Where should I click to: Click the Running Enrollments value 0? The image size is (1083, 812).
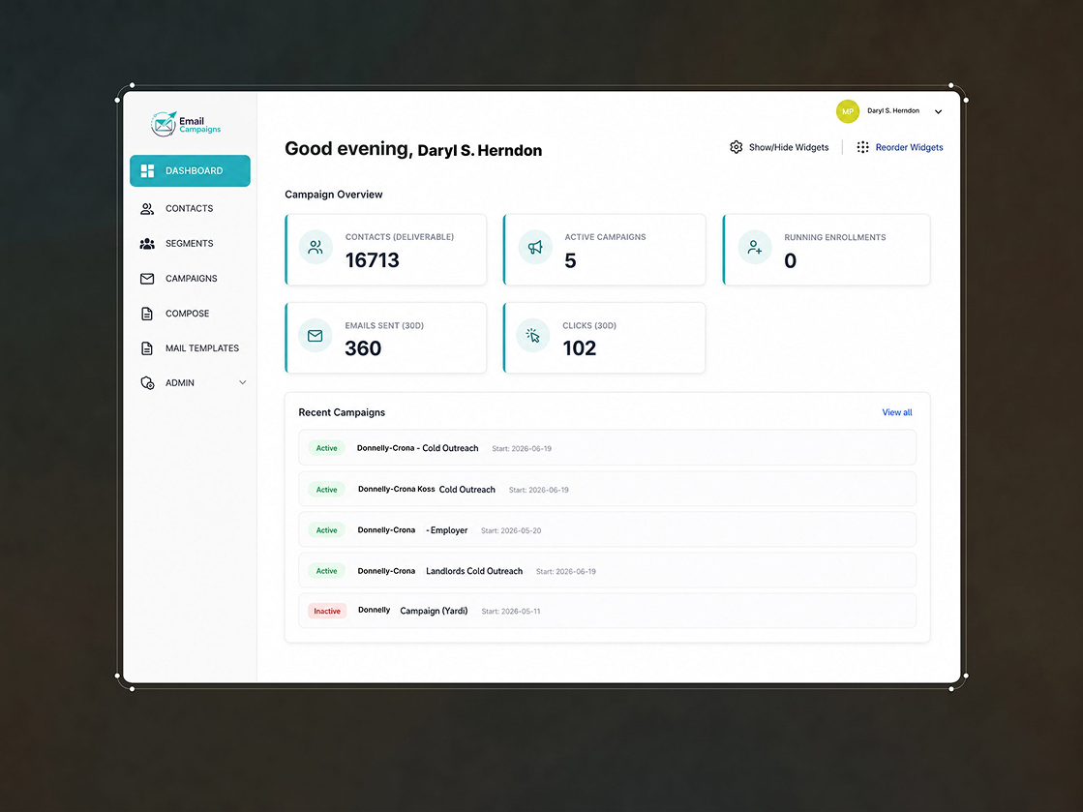pyautogui.click(x=790, y=260)
